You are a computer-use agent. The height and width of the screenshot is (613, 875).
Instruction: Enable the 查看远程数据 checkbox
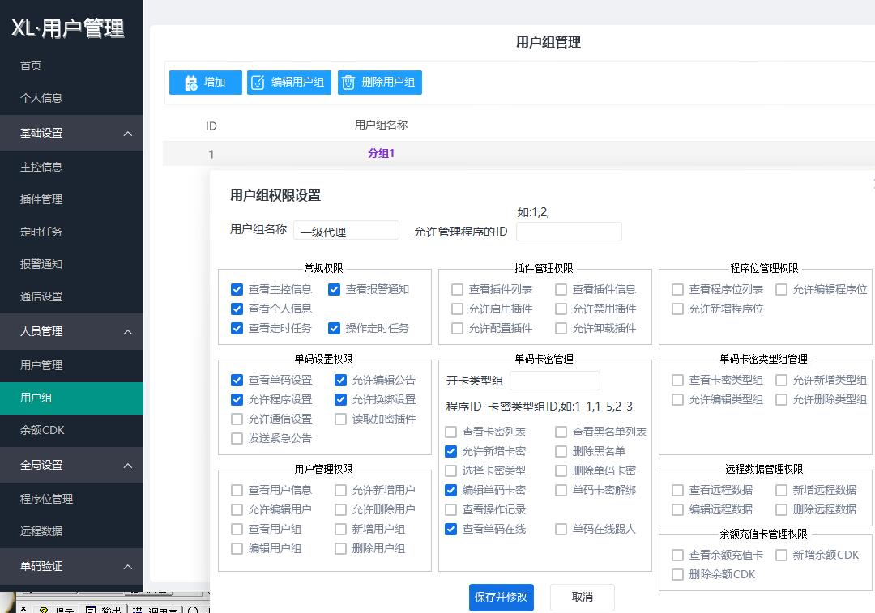(677, 489)
